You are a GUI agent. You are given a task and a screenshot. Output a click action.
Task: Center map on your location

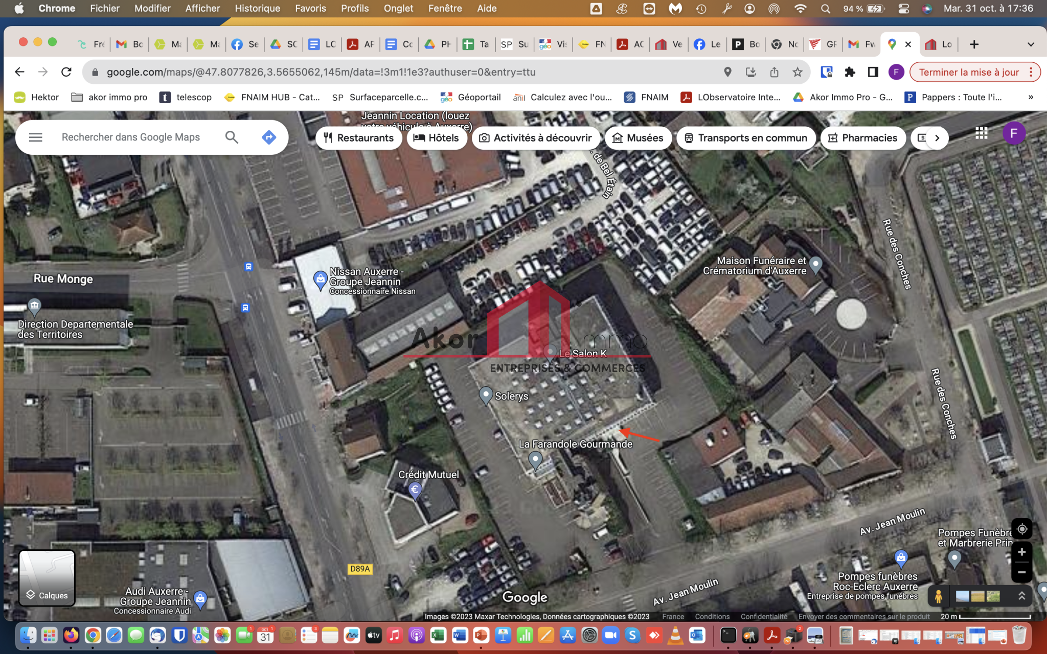pos(1021,529)
